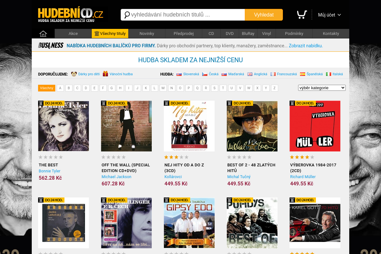Open 'Vánoční hudba' link
381x254 pixels.
(121, 74)
